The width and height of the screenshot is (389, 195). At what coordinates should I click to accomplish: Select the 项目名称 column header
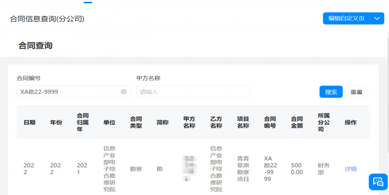[x=243, y=122]
